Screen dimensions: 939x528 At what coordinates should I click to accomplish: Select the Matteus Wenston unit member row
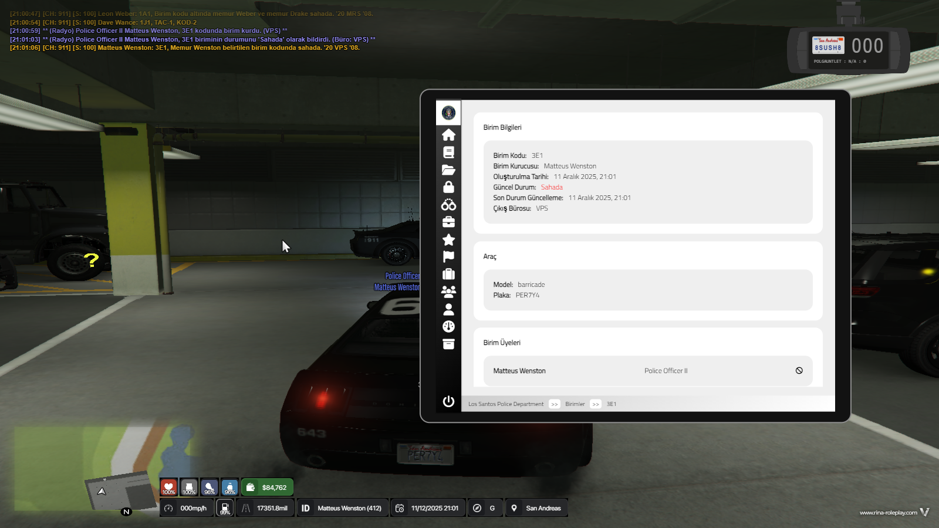click(x=648, y=371)
